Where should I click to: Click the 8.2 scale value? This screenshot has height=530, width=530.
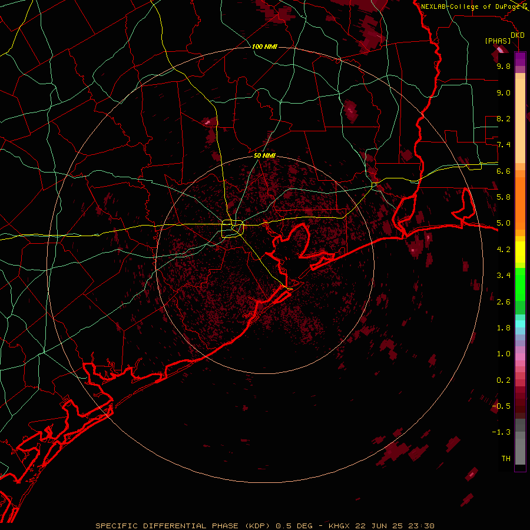(x=503, y=118)
